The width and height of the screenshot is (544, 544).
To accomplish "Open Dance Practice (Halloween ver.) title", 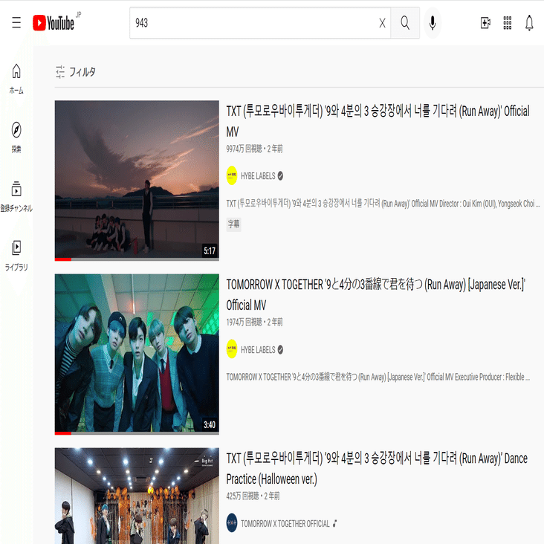I will pyautogui.click(x=377, y=468).
